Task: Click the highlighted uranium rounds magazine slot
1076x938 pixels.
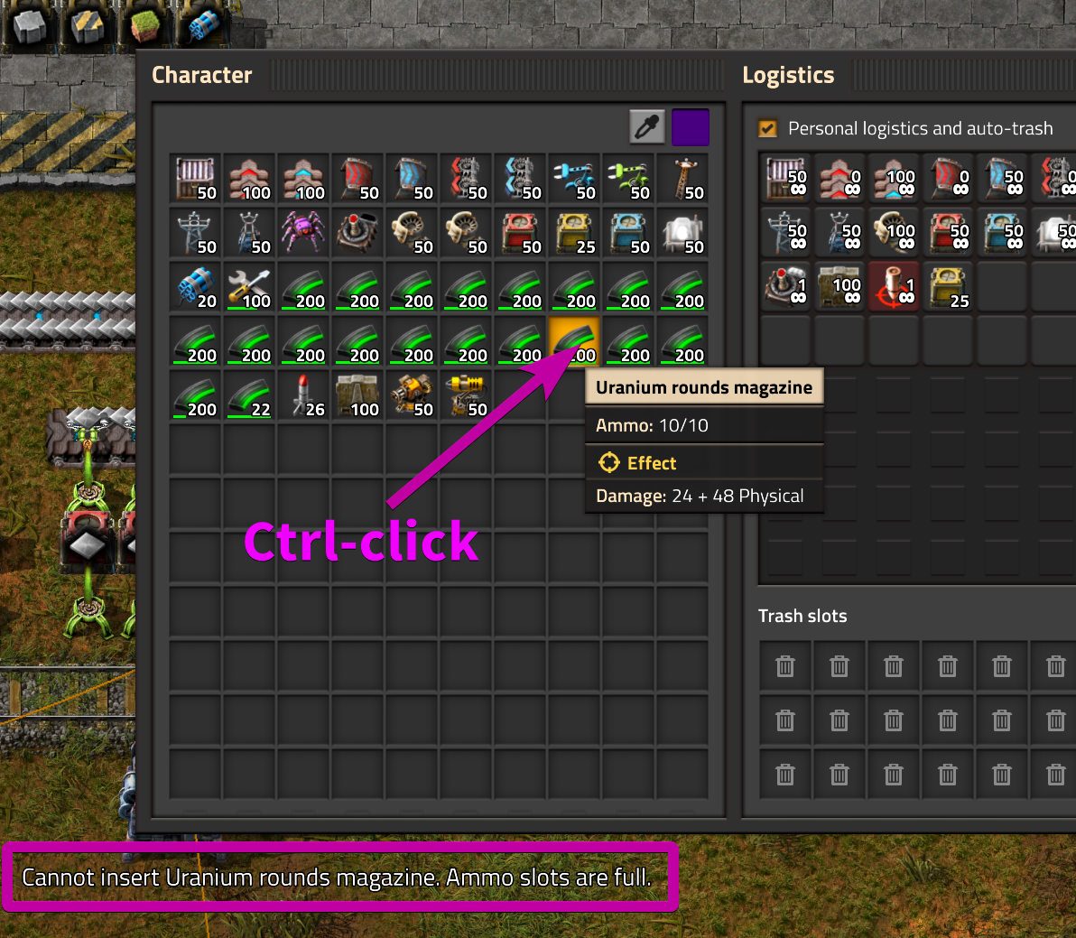Action: tap(574, 342)
